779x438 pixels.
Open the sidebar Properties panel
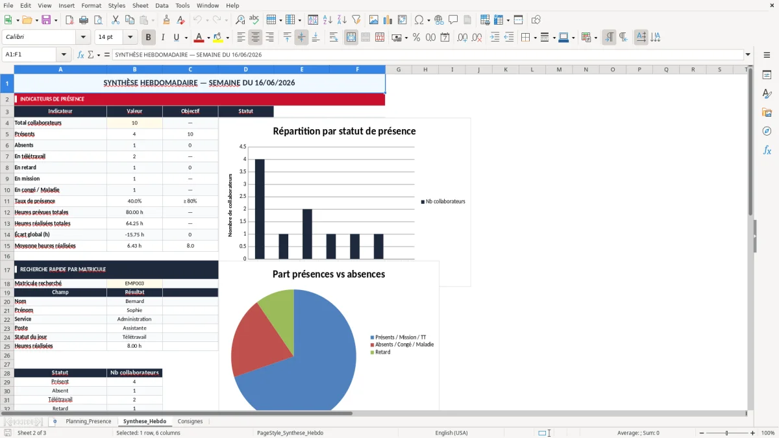pyautogui.click(x=767, y=75)
